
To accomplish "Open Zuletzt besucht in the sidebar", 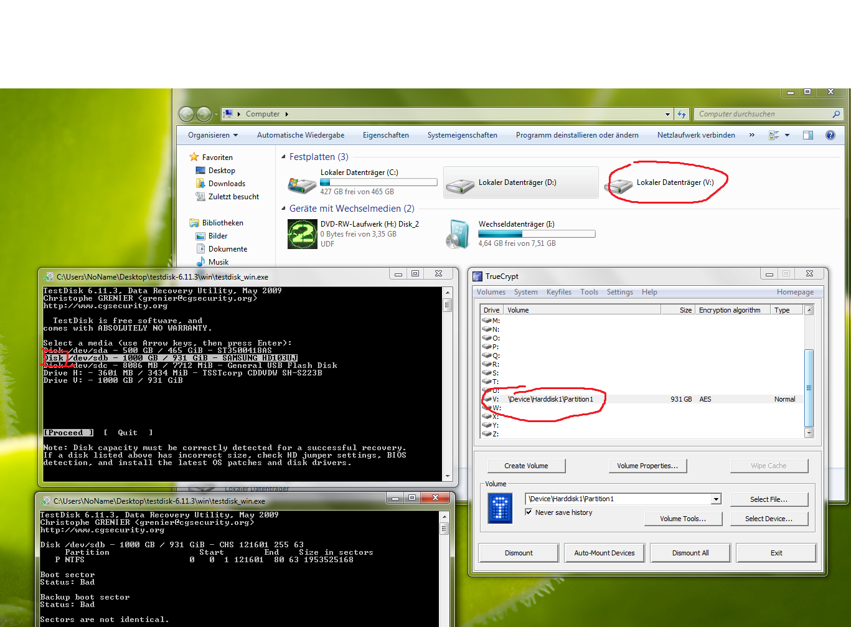I will click(227, 197).
